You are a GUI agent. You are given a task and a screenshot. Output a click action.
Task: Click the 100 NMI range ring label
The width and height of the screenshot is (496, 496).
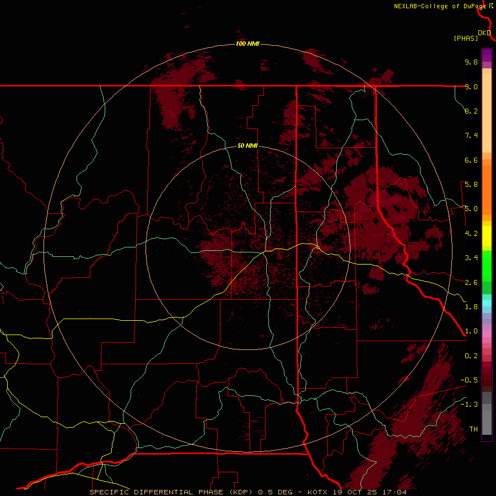pyautogui.click(x=247, y=44)
